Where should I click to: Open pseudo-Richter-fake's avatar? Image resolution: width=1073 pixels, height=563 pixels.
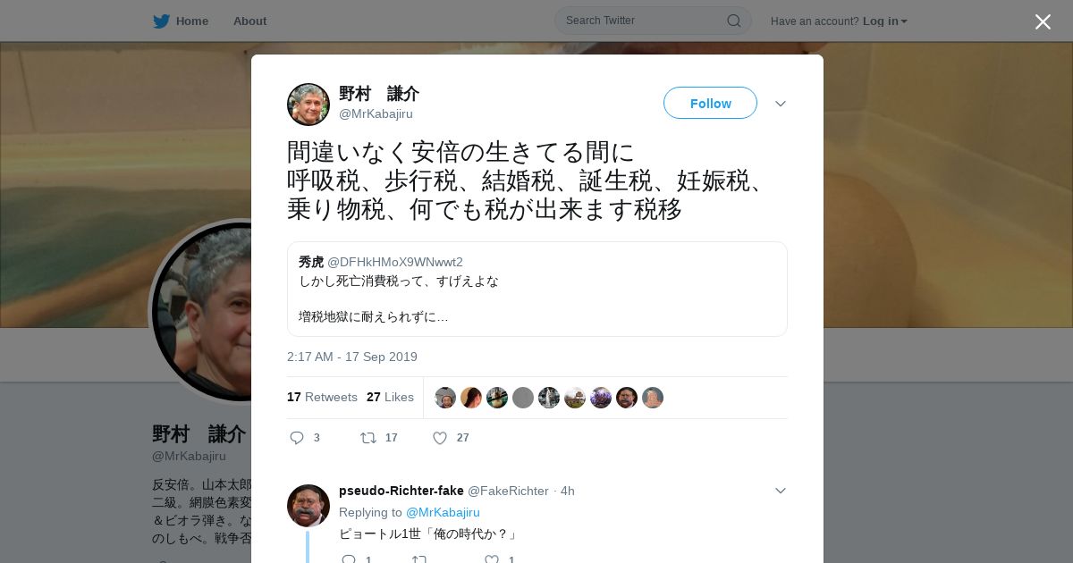point(308,506)
